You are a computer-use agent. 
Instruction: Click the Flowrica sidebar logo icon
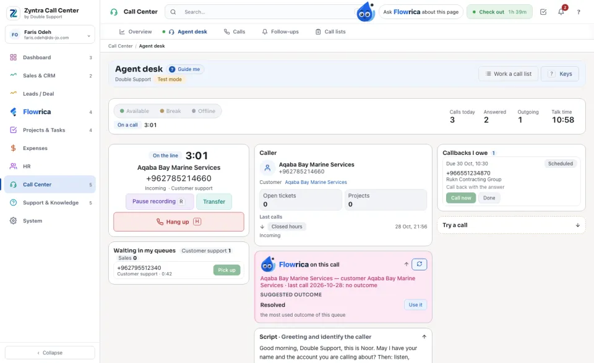[x=13, y=112]
